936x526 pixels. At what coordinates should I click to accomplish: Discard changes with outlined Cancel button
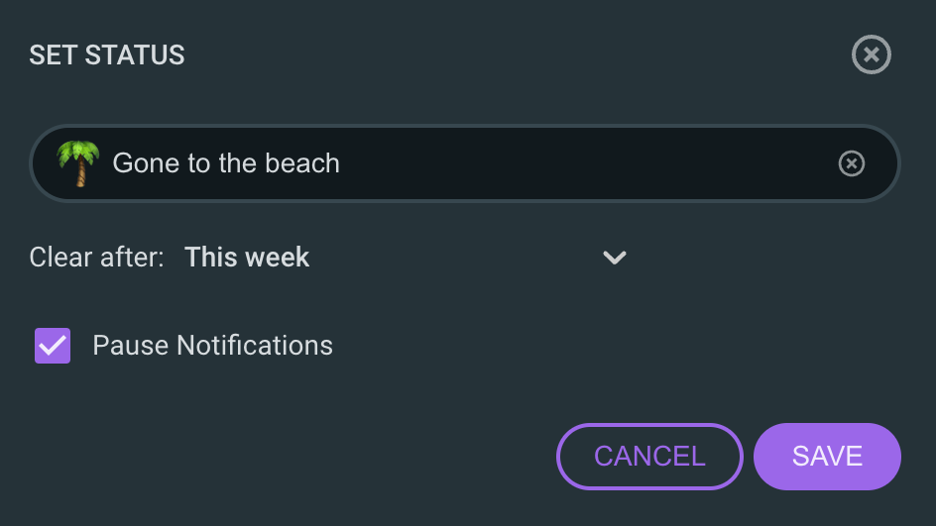click(649, 456)
